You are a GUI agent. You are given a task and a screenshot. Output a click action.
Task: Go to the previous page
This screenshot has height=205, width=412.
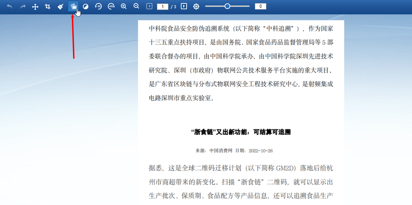(149, 6)
